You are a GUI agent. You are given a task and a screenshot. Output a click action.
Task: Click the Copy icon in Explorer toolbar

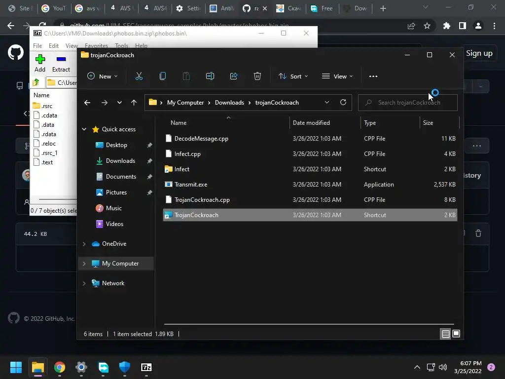(163, 76)
